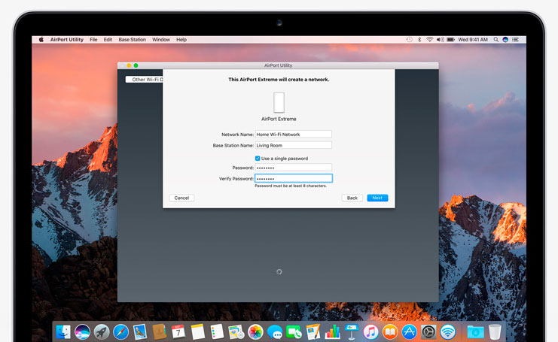This screenshot has width=558, height=342.
Task: Open AirPort Utility Wi-Fi icon in dock
Action: pyautogui.click(x=448, y=332)
